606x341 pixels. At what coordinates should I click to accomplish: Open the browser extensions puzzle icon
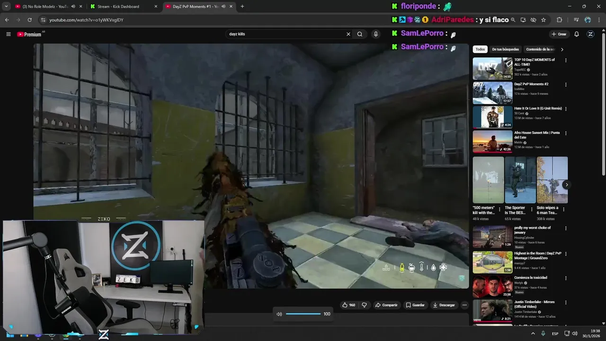tap(560, 20)
